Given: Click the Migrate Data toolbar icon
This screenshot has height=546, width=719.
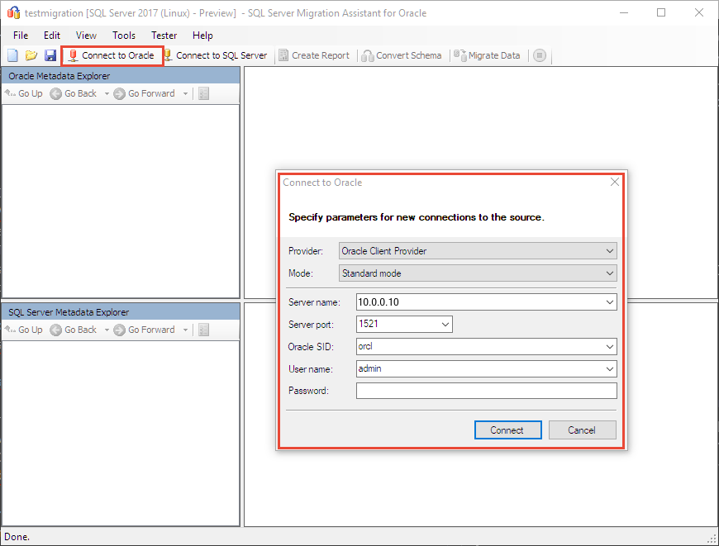Looking at the screenshot, I should coord(487,55).
